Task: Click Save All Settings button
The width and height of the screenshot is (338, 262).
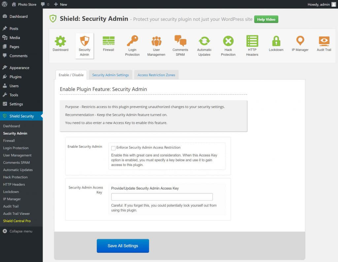Action: coord(123,246)
